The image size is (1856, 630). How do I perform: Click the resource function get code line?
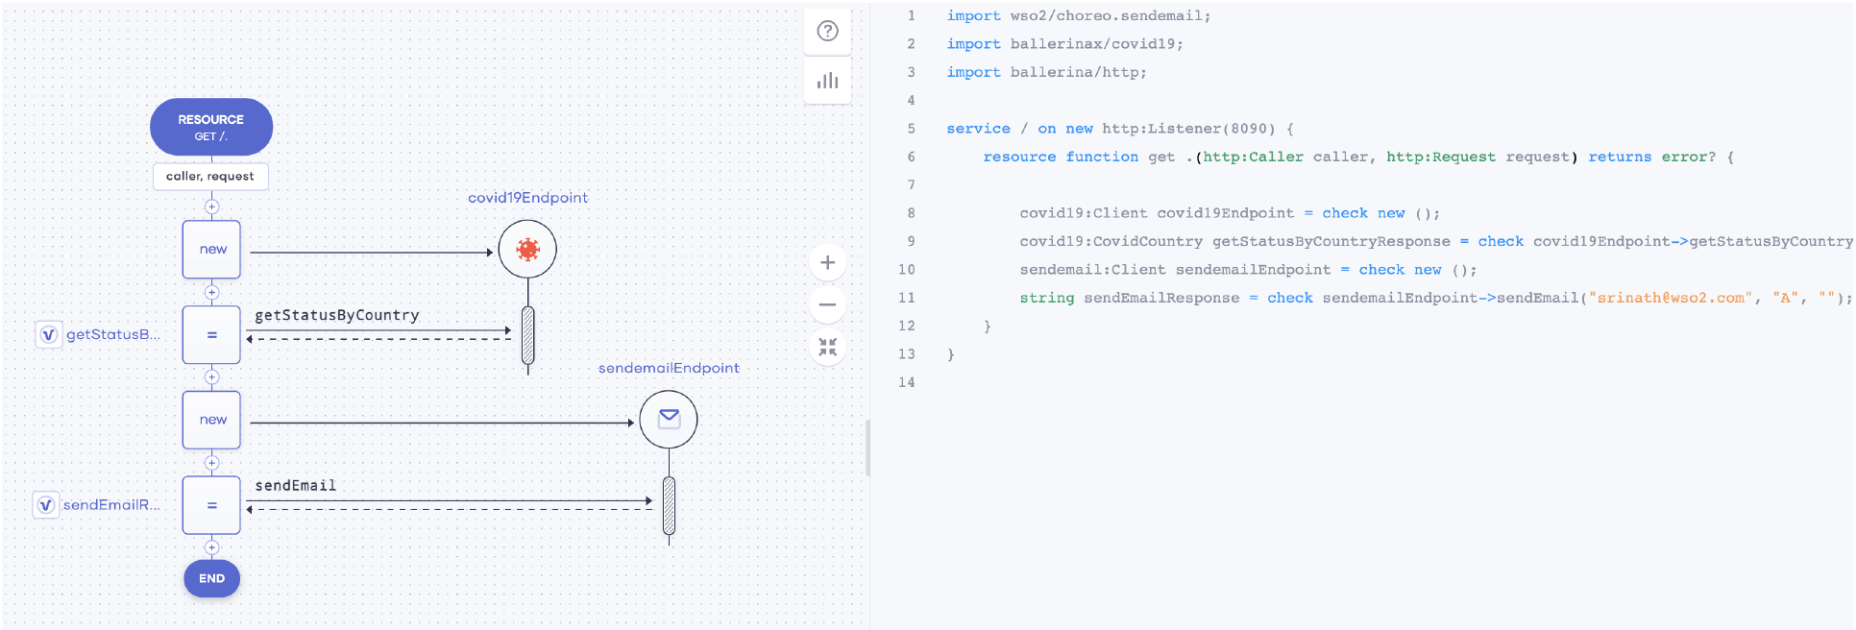coord(1358,157)
